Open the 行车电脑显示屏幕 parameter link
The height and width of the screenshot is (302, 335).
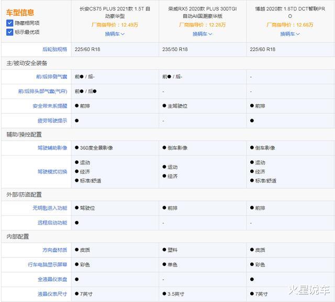pos(48,265)
